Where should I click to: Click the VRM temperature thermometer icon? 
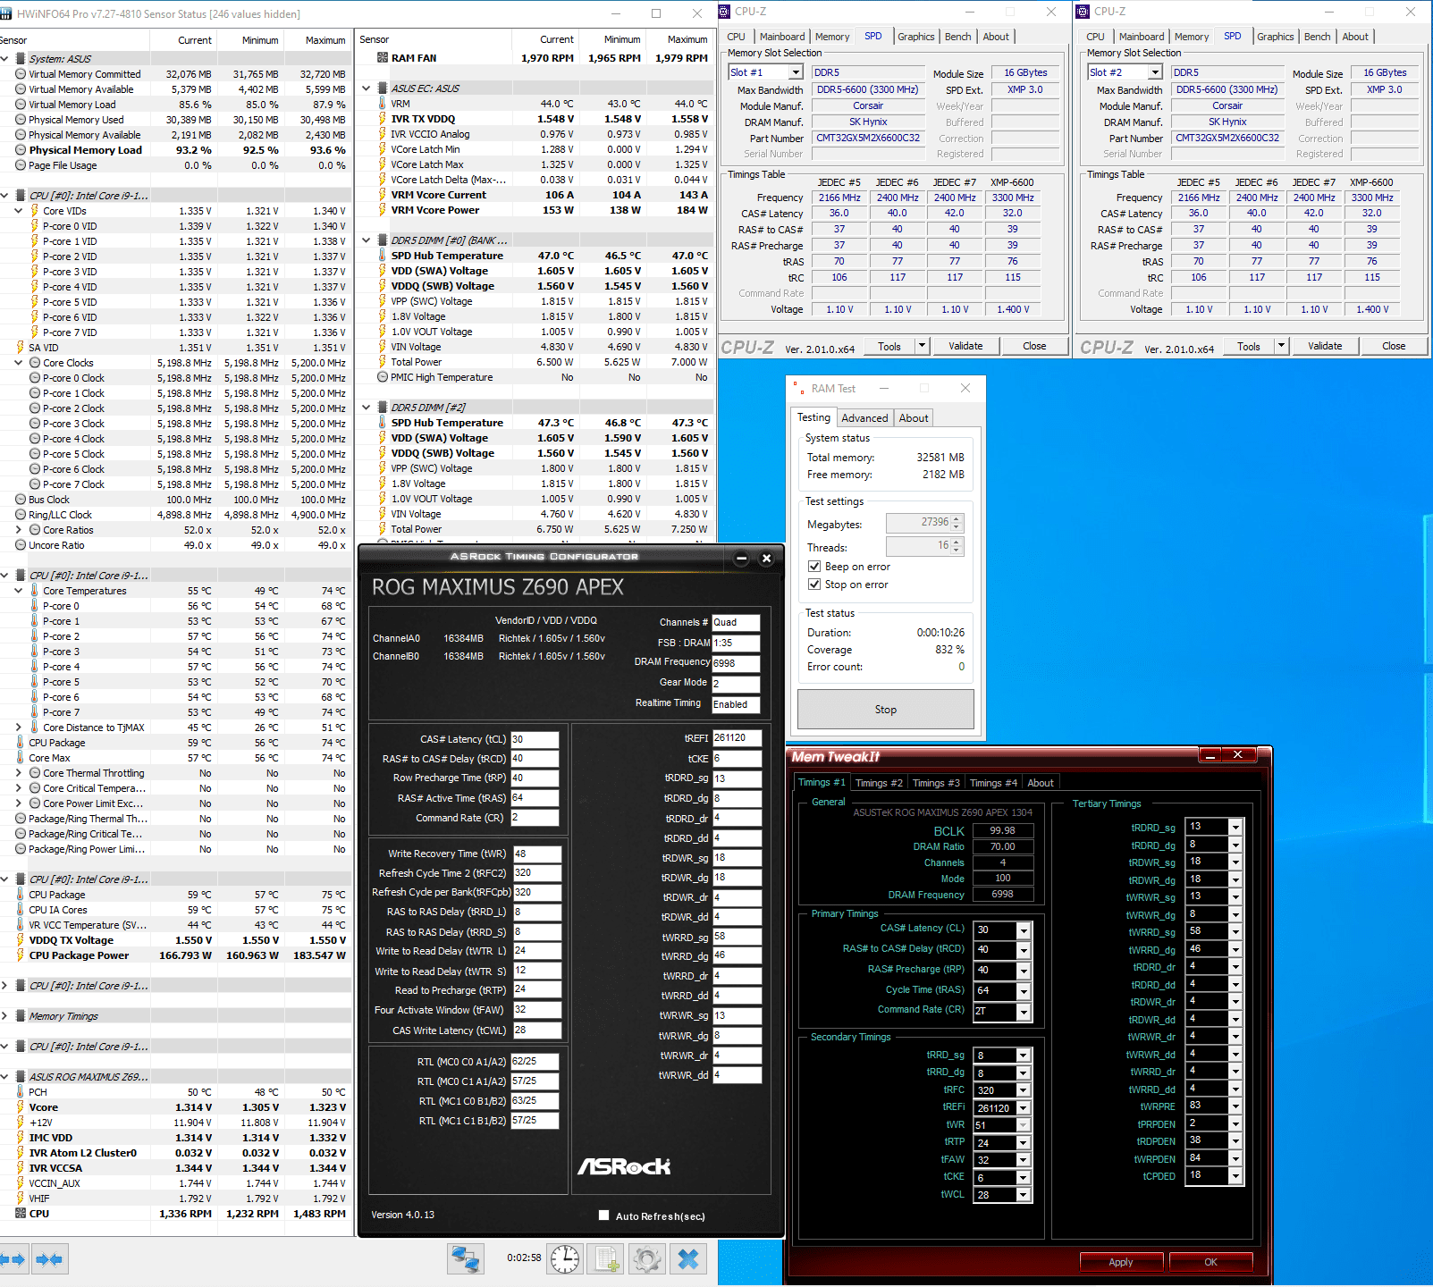(x=383, y=104)
